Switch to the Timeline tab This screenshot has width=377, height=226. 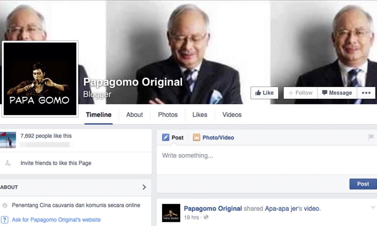98,115
